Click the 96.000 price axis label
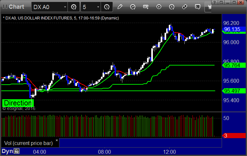The height and width of the screenshot is (156, 247). click(231, 42)
